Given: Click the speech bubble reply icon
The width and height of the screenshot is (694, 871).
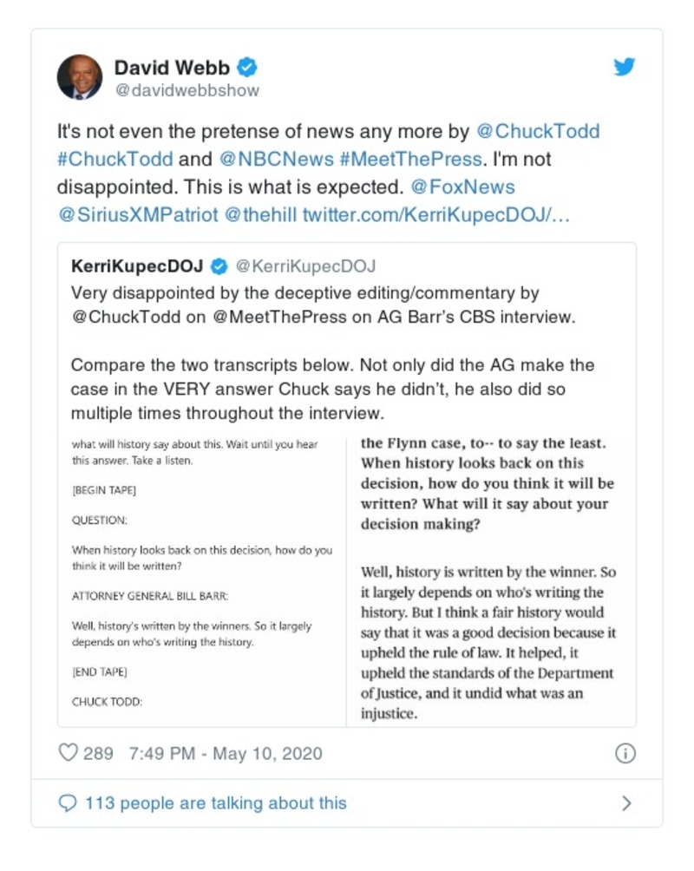Looking at the screenshot, I should coord(68,803).
